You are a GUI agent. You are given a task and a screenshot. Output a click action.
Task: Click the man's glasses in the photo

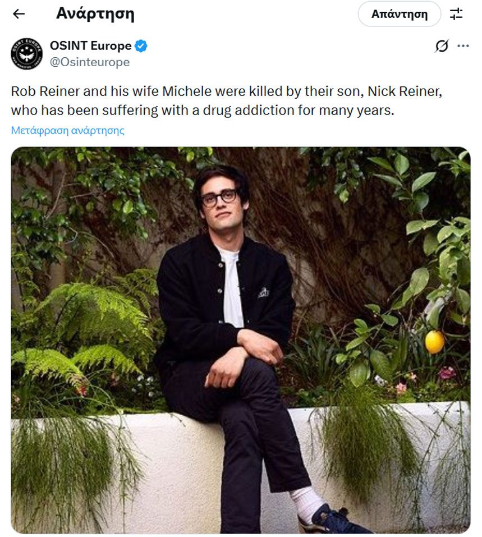click(x=219, y=198)
